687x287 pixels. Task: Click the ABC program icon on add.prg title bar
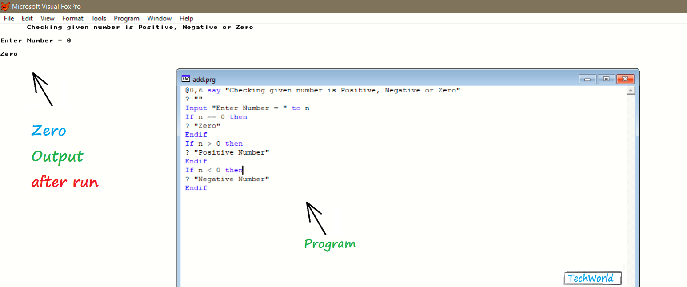[186, 79]
